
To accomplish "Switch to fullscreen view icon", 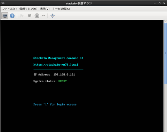I will click(53, 16).
